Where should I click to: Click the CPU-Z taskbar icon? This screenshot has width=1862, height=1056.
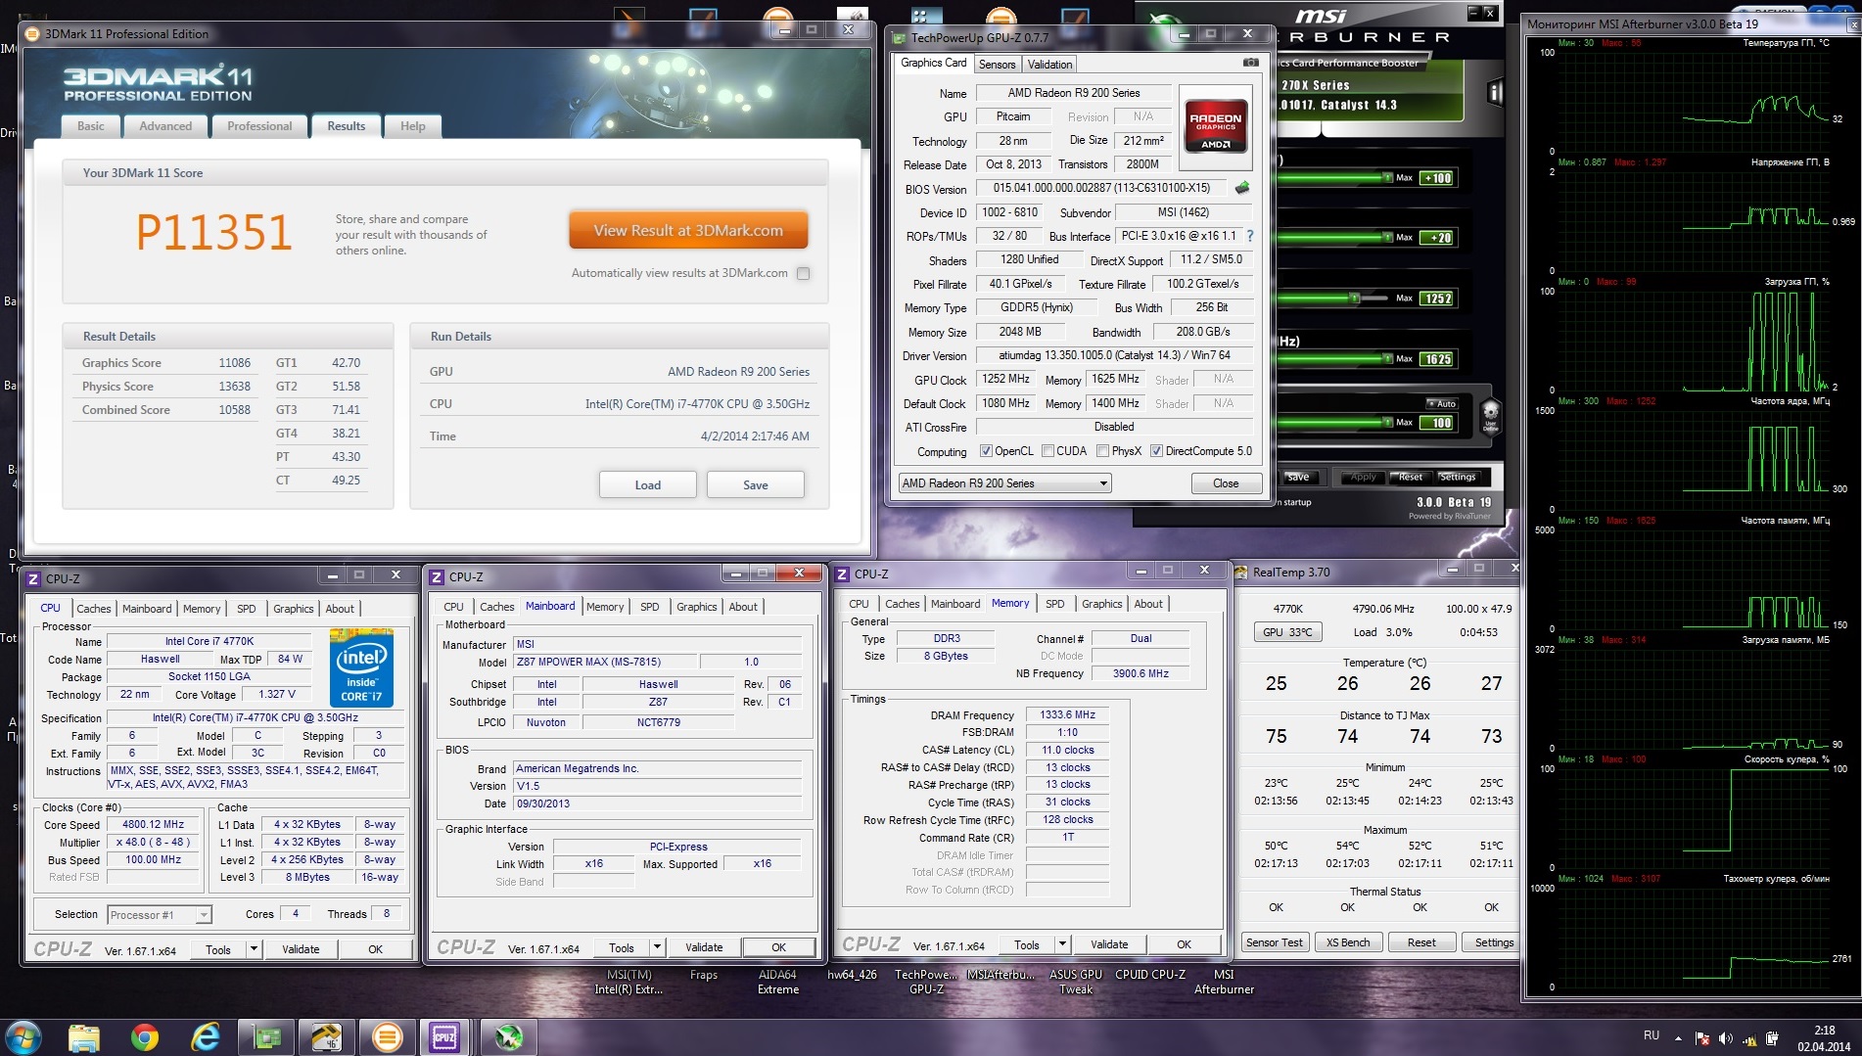click(x=444, y=1037)
